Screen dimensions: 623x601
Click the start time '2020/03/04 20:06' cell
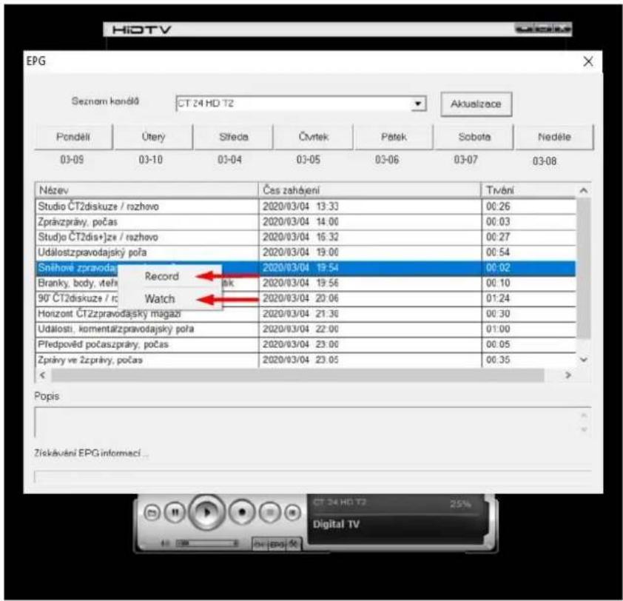pos(369,298)
